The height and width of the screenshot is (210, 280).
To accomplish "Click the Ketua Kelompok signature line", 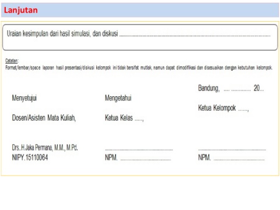I will click(232, 150).
